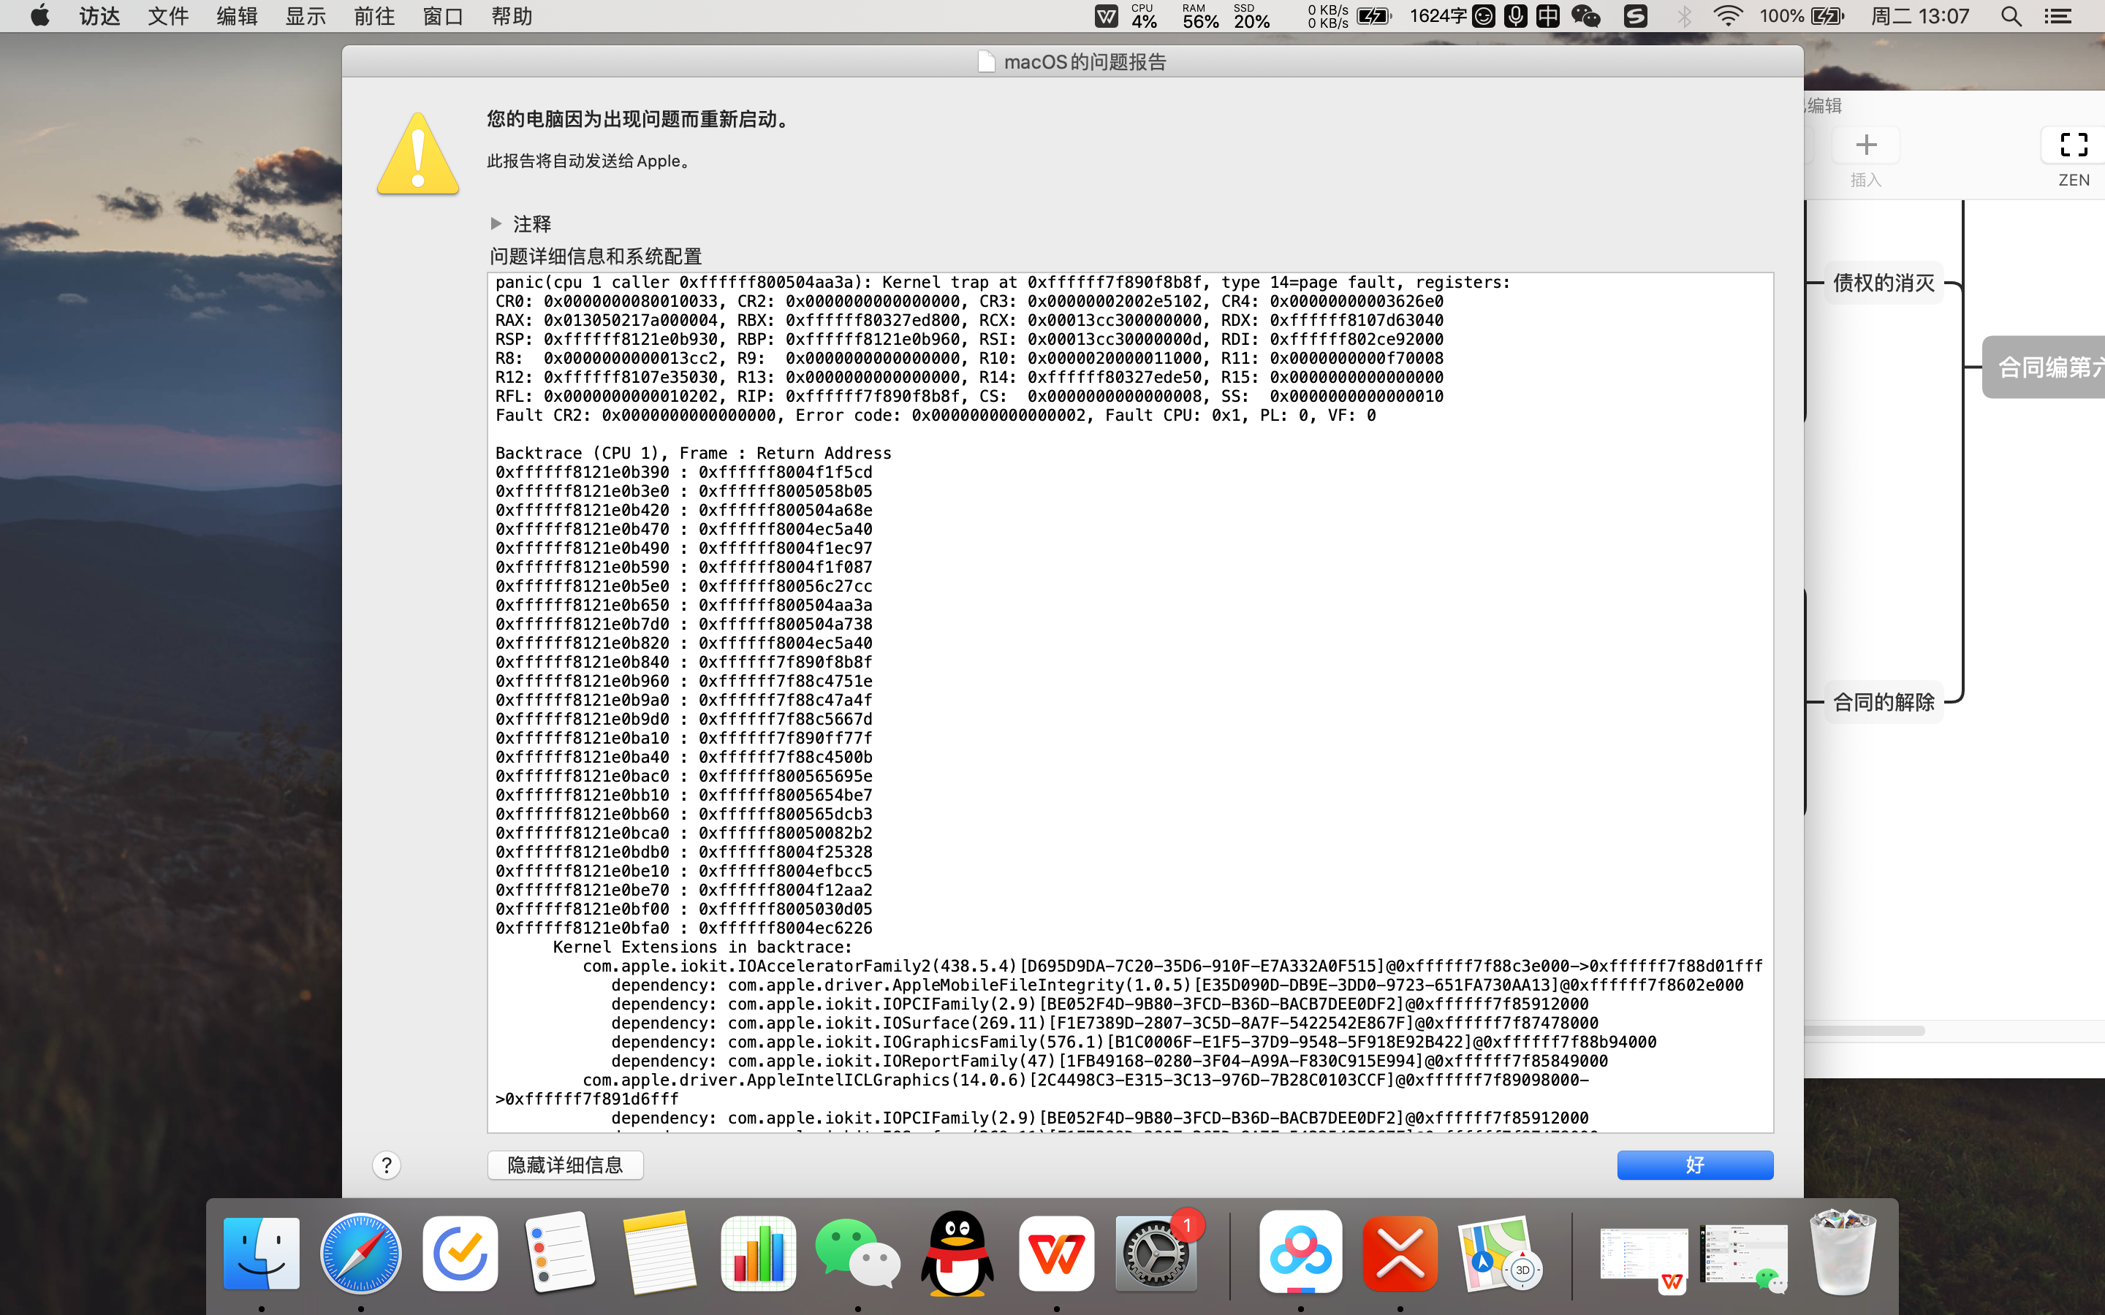Click the 隐藏详细信息 button
Image resolution: width=2105 pixels, height=1315 pixels.
[x=566, y=1165]
